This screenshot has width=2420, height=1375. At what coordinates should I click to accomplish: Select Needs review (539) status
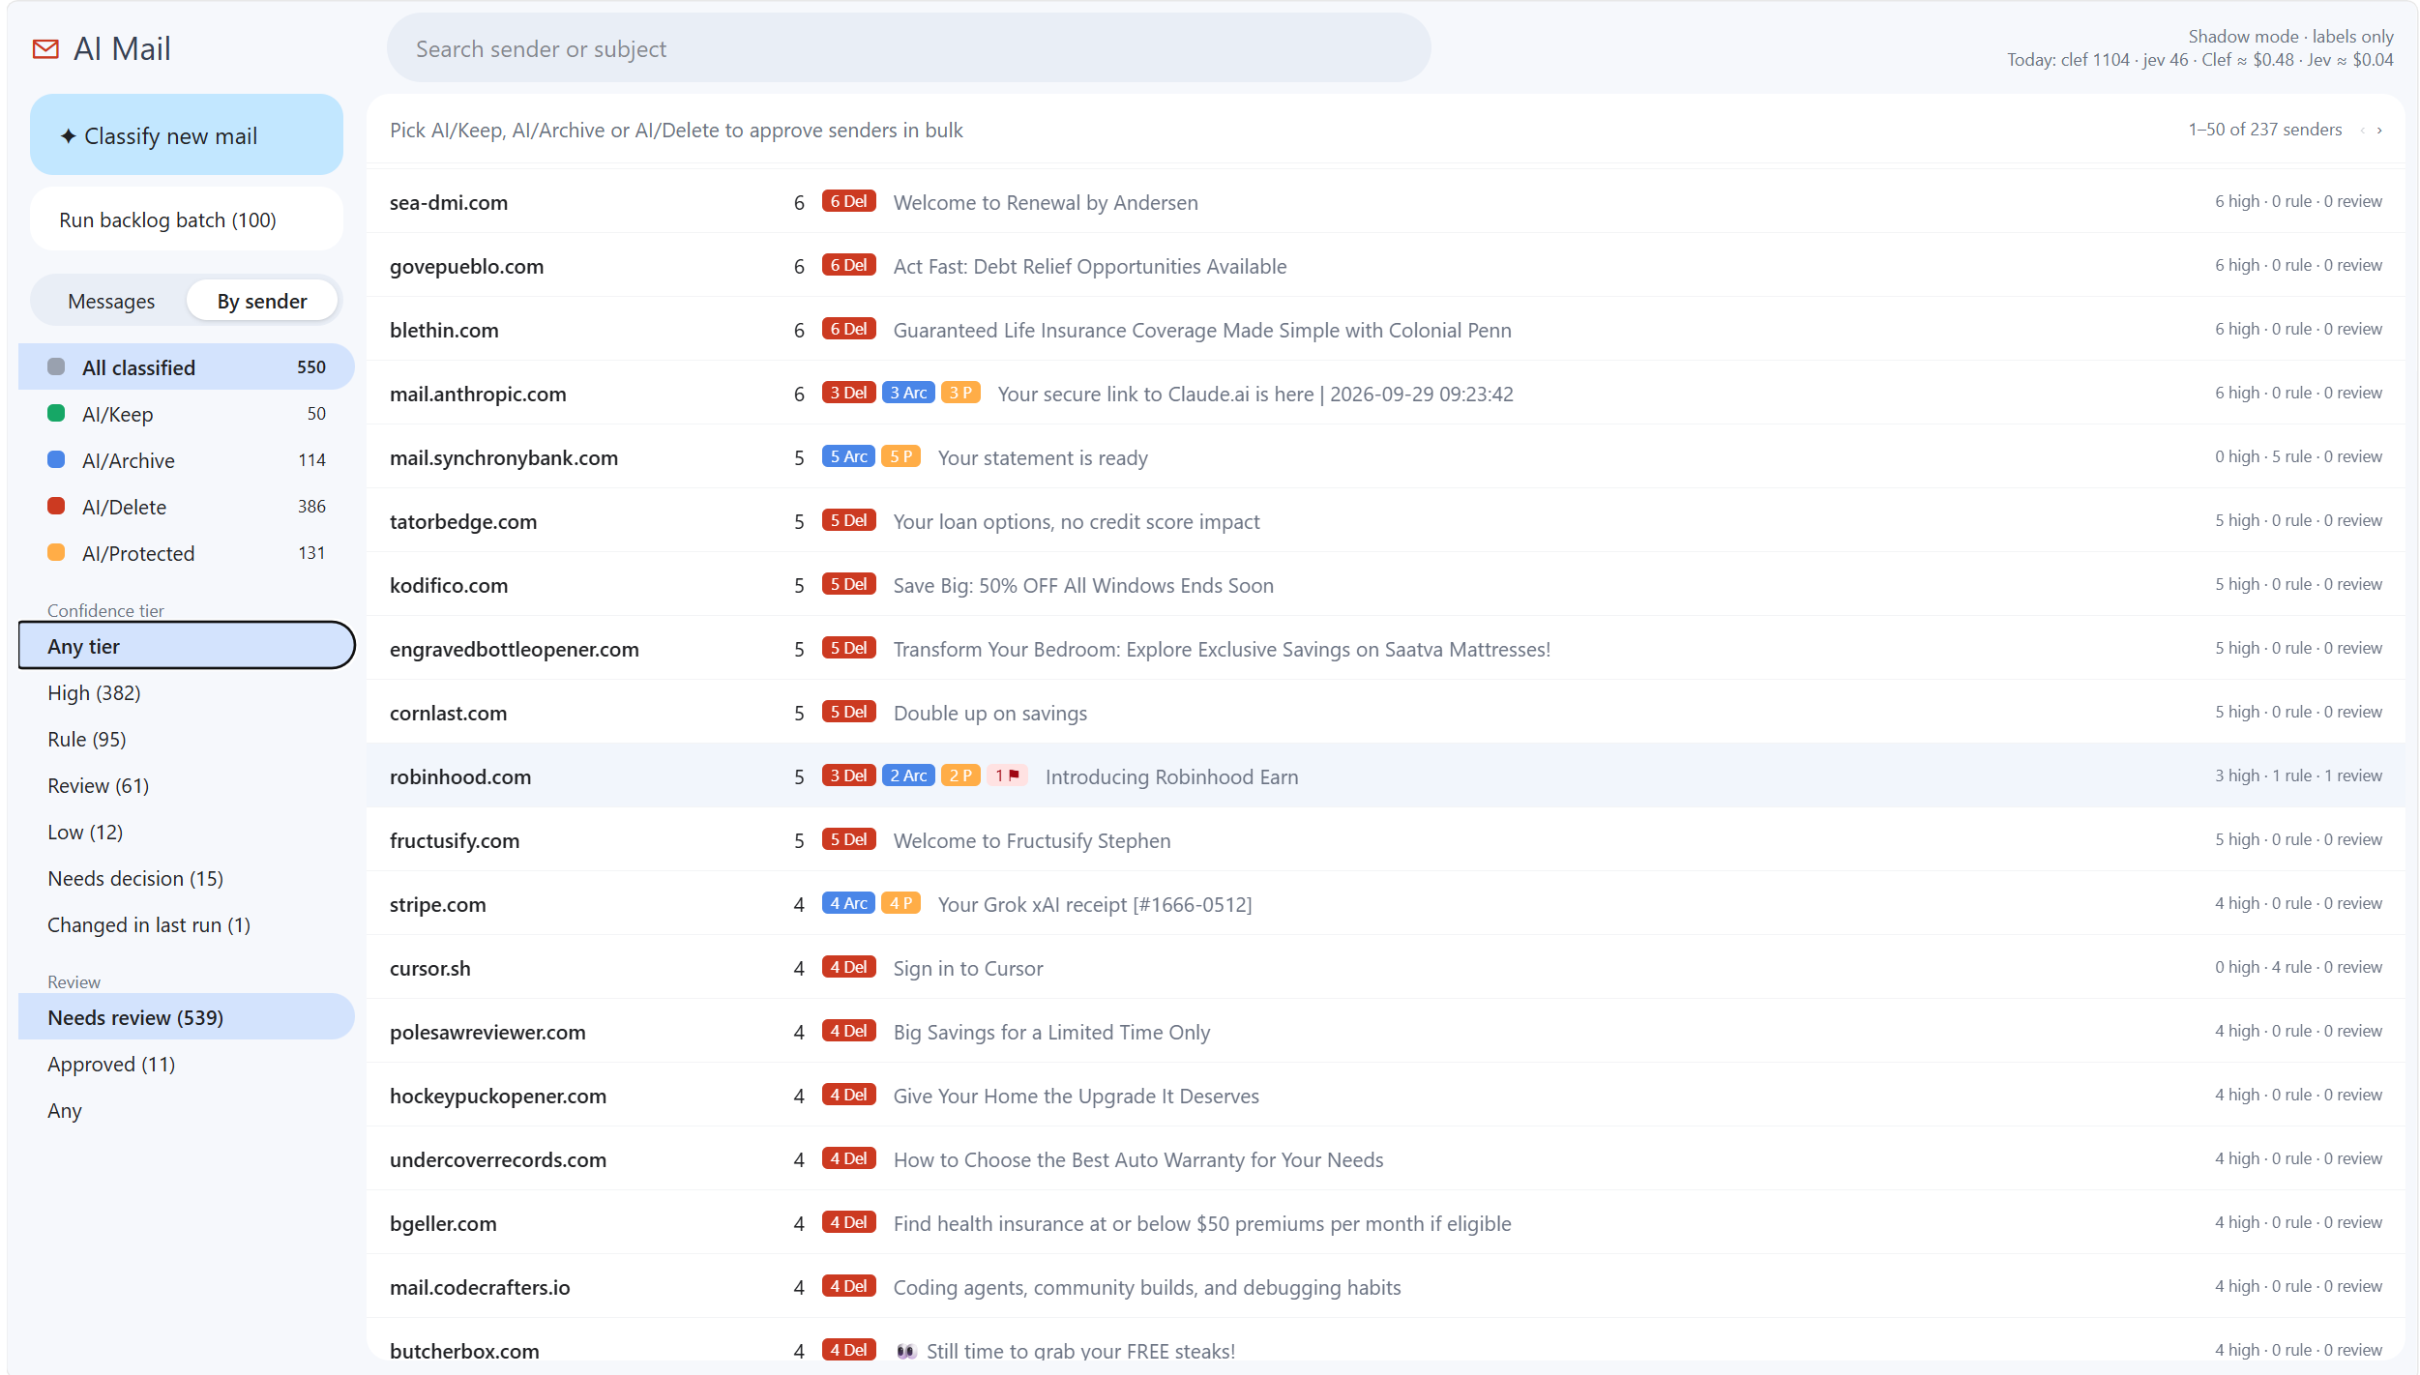pos(187,1017)
